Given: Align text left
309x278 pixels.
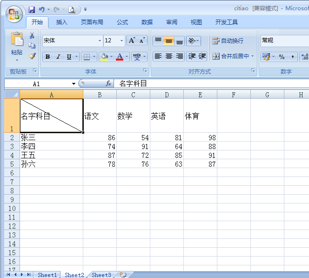Looking at the screenshot, I should (x=158, y=56).
